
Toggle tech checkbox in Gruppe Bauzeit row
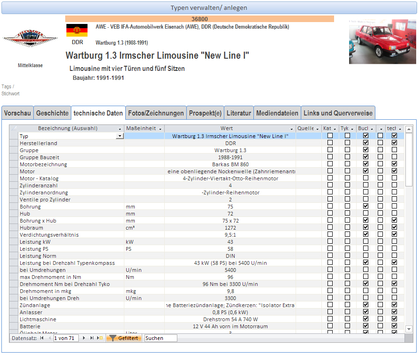point(394,157)
